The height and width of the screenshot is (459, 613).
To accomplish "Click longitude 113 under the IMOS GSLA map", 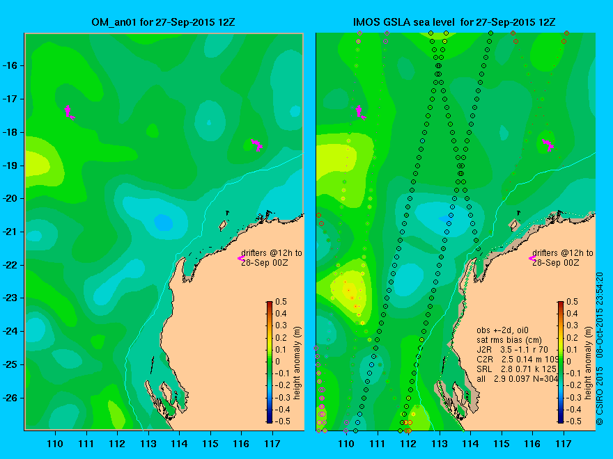I will [x=440, y=444].
